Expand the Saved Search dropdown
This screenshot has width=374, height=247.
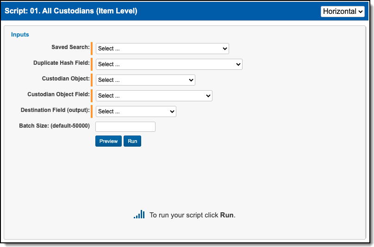162,49
